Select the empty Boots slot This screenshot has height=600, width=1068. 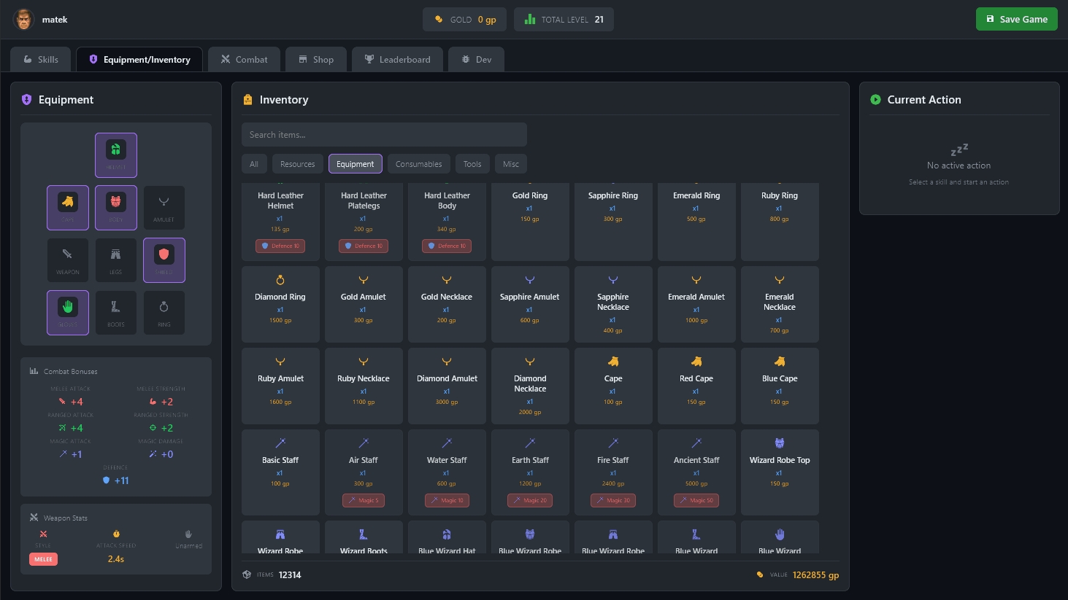pyautogui.click(x=115, y=312)
